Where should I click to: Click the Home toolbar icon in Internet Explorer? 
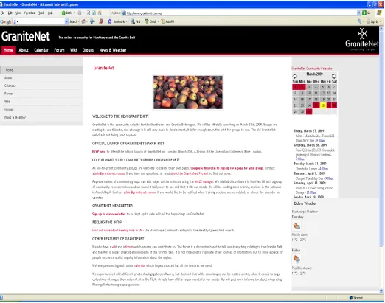pos(100,13)
